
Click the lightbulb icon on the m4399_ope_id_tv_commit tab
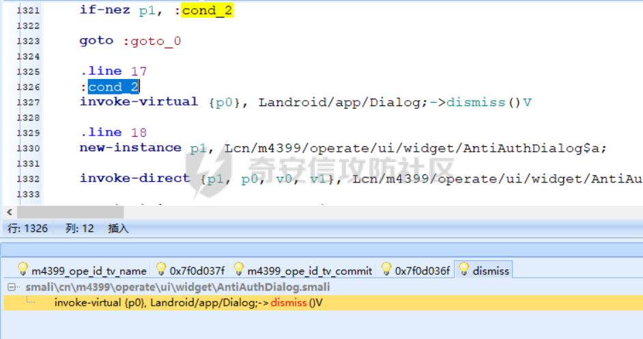[x=239, y=269]
